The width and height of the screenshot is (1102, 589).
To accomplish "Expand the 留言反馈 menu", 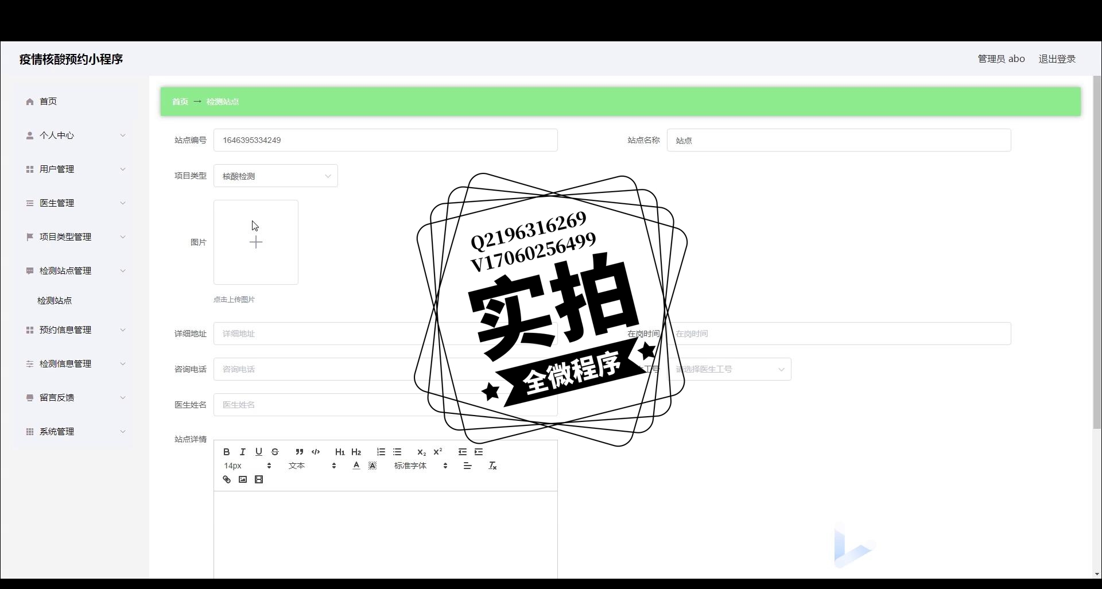I will pyautogui.click(x=75, y=397).
